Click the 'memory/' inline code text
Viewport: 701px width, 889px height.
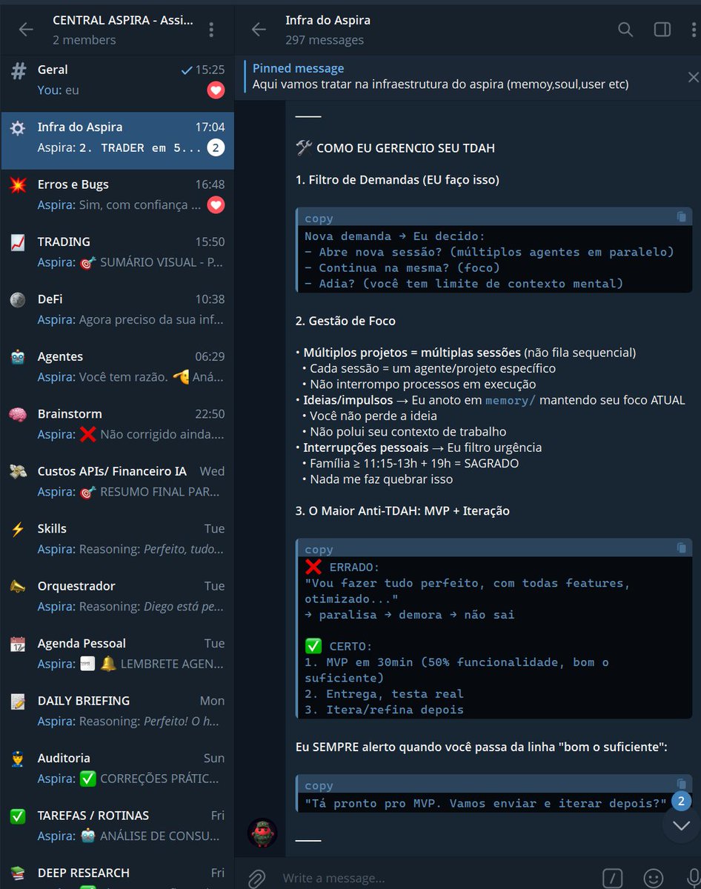(512, 401)
